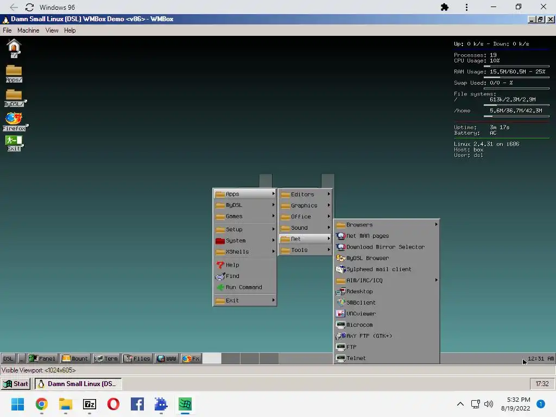556x417 pixels.
Task: Launch Rdesktop from Net menu
Action: (387, 292)
